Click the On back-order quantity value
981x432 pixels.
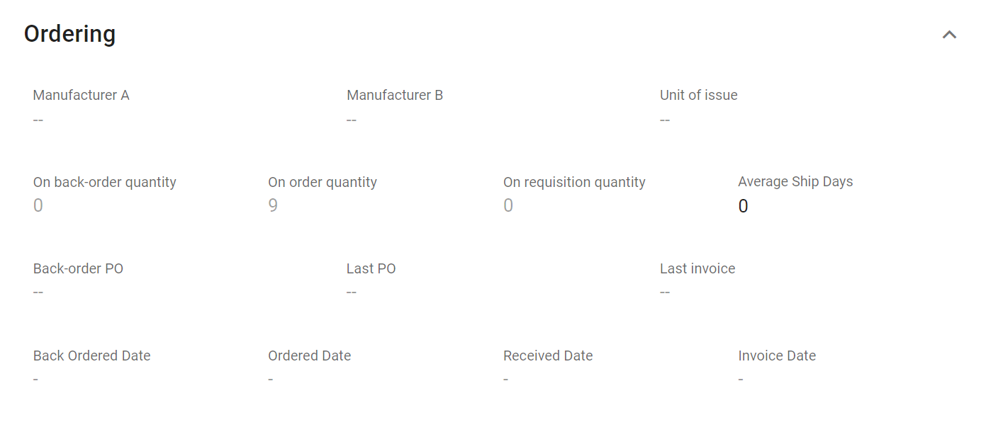(38, 206)
